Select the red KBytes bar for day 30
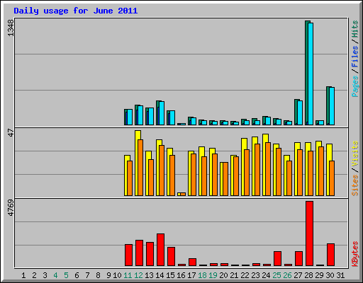363x283 pixels. coord(330,255)
